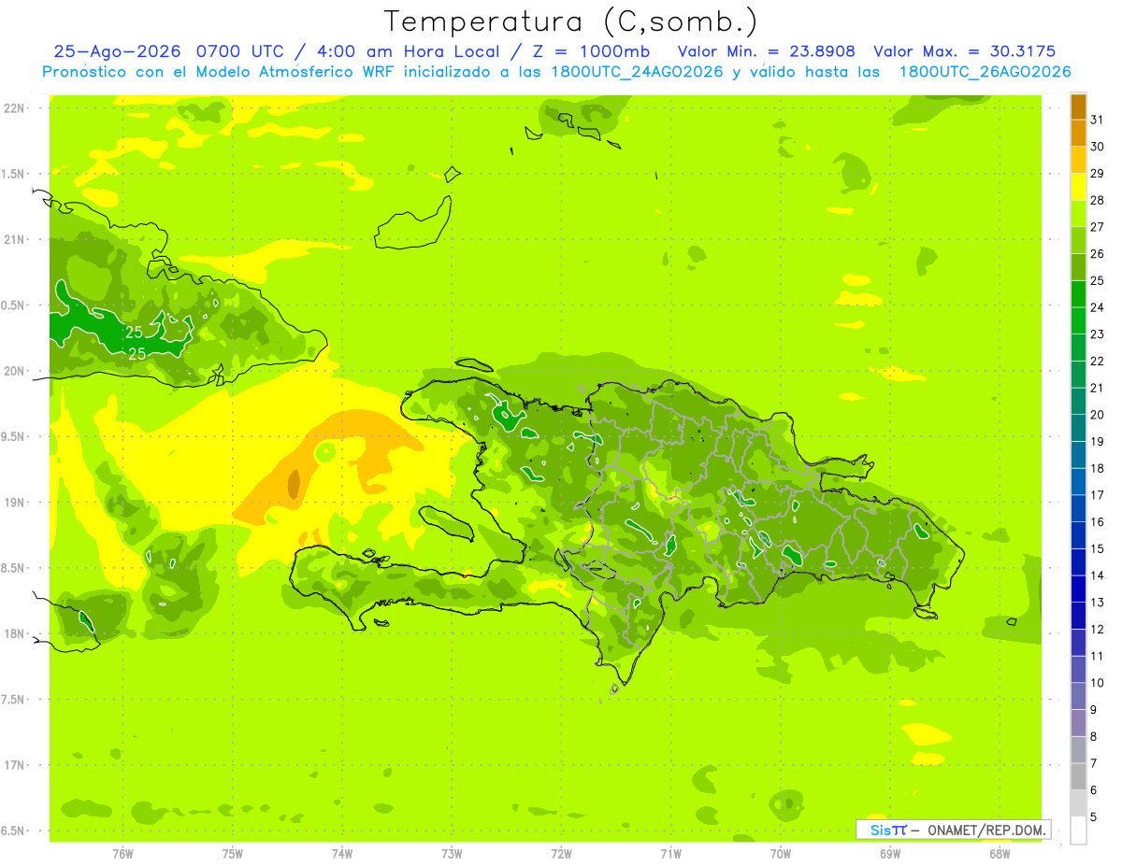This screenshot has width=1122, height=866.
Task: Click the 'Temperatura (C,somb.)' map title
Action: point(571,21)
